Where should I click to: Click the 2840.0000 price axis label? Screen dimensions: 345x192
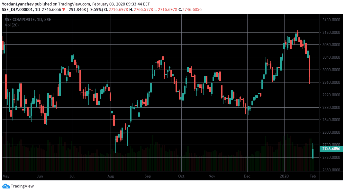331,120
